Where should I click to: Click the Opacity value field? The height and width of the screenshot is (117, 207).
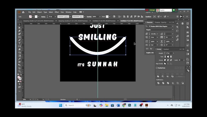tap(95, 17)
